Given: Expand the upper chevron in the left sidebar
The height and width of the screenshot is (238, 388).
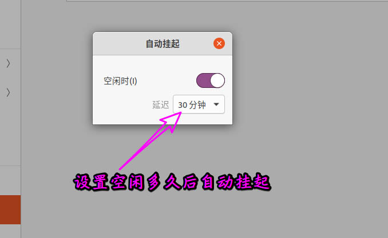Looking at the screenshot, I should click(x=8, y=63).
